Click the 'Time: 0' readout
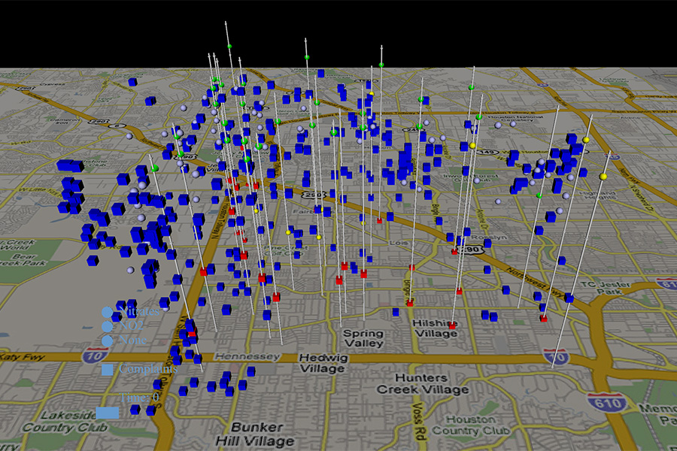Viewport: 677px width, 451px height. tap(139, 398)
